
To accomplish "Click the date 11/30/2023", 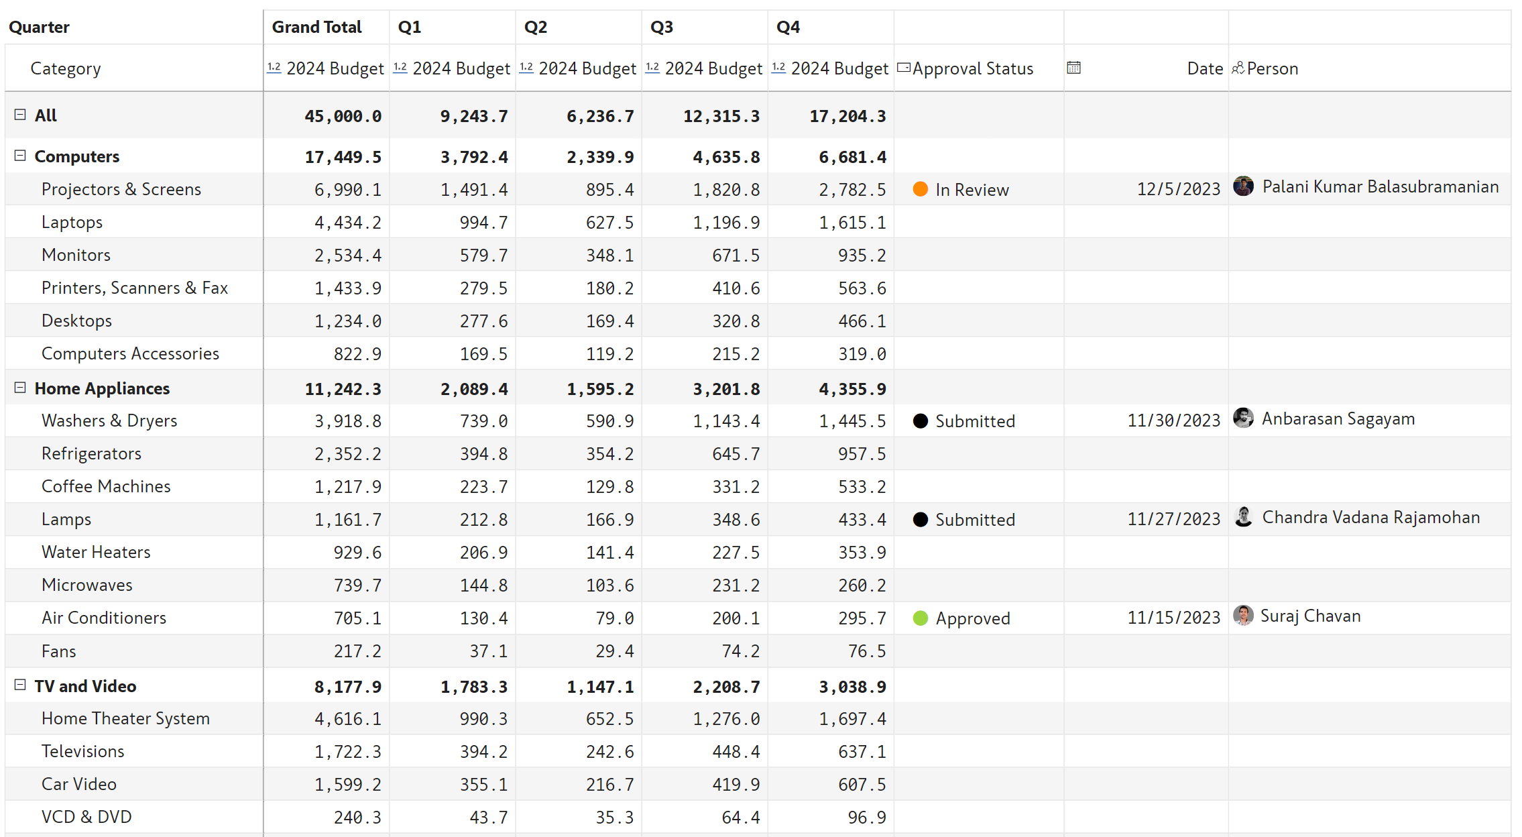I will pos(1174,421).
